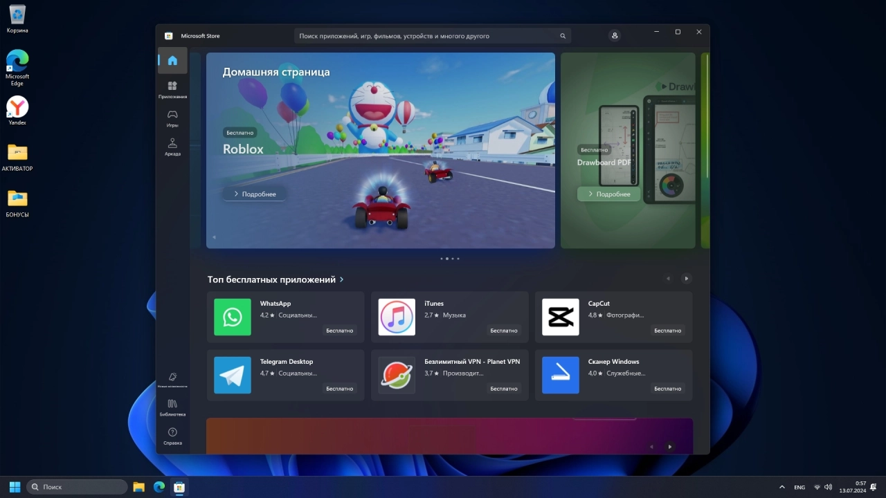Click the WhatsApp app icon
The width and height of the screenshot is (886, 498).
(x=233, y=317)
